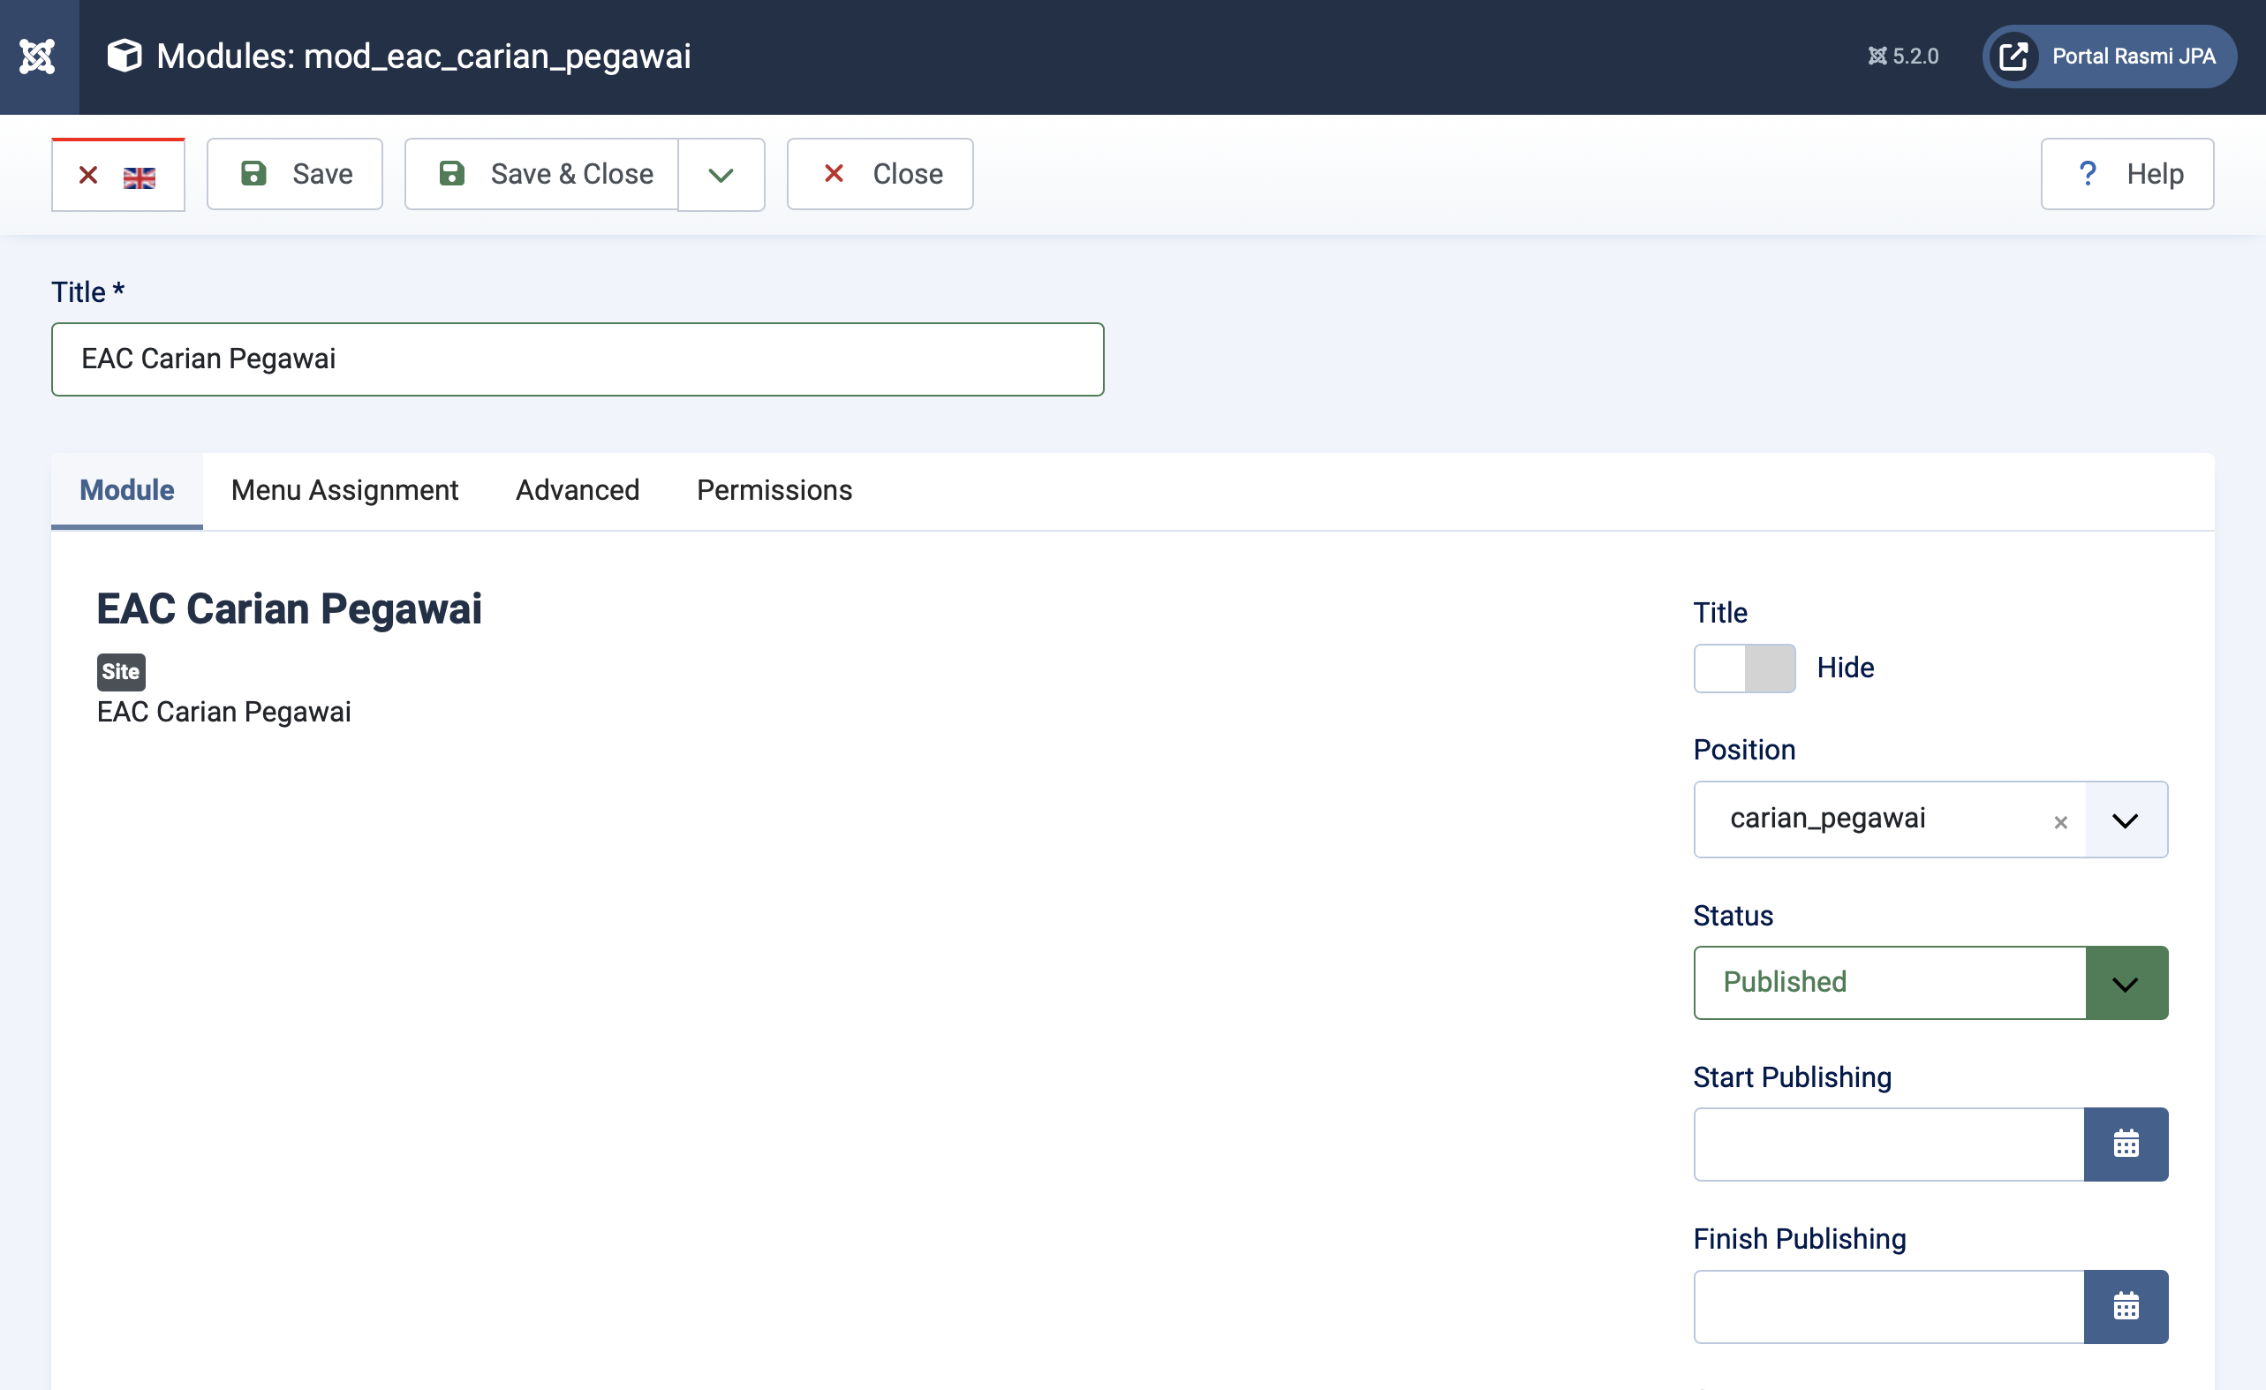Open the Start Publishing calendar picker
The height and width of the screenshot is (1390, 2266).
click(2125, 1144)
